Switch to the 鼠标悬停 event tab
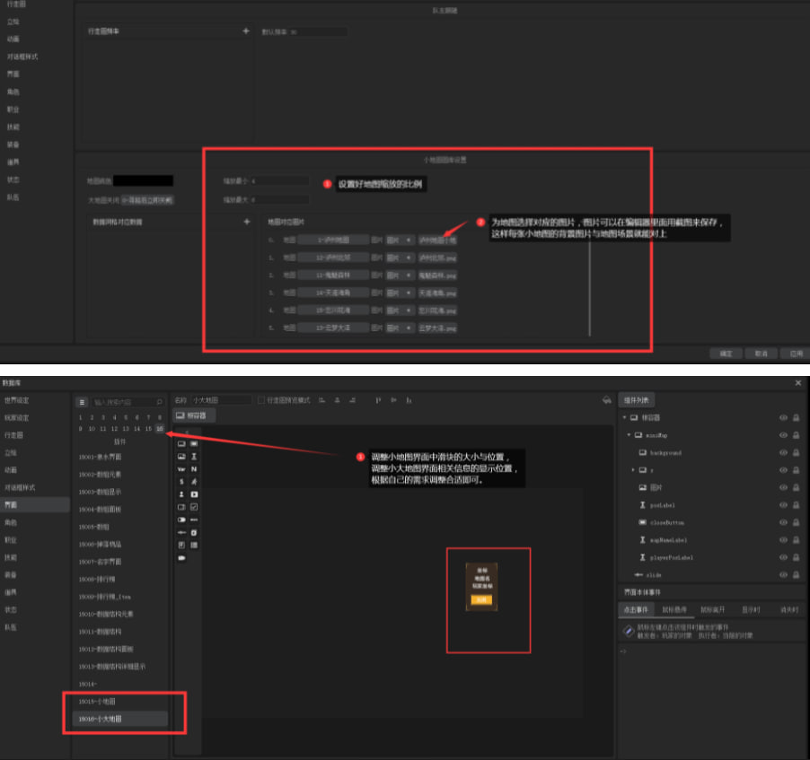 tap(674, 610)
